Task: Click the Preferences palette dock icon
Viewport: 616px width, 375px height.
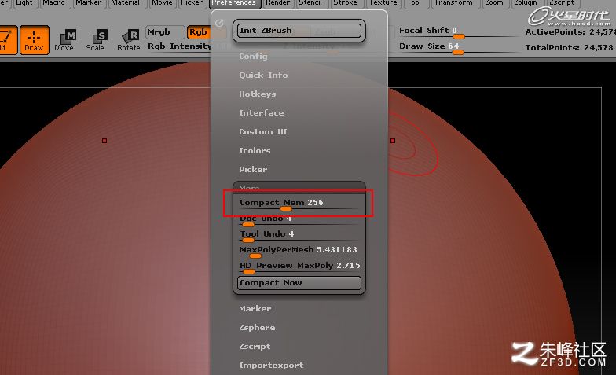Action: point(219,24)
